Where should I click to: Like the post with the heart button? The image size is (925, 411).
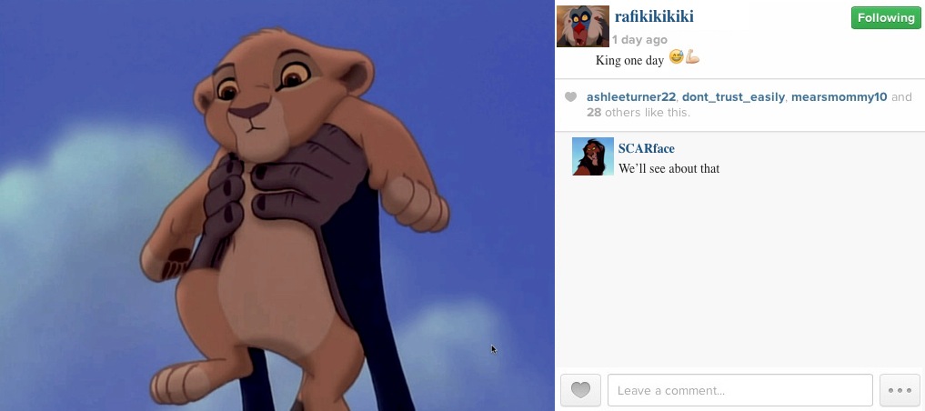click(x=580, y=390)
